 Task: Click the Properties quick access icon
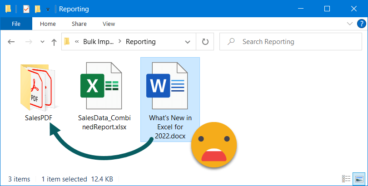pos(26,9)
